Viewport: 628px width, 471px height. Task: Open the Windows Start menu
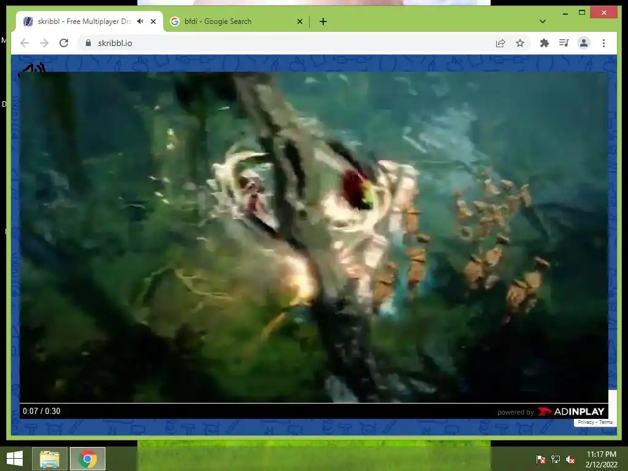click(x=15, y=459)
